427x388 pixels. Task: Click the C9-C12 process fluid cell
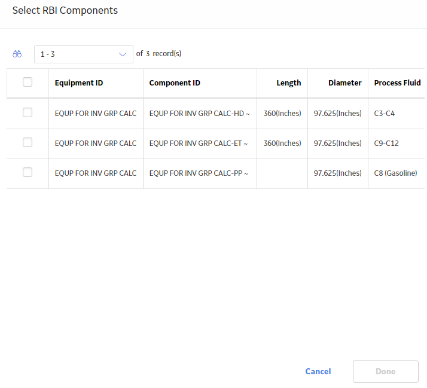(x=386, y=143)
